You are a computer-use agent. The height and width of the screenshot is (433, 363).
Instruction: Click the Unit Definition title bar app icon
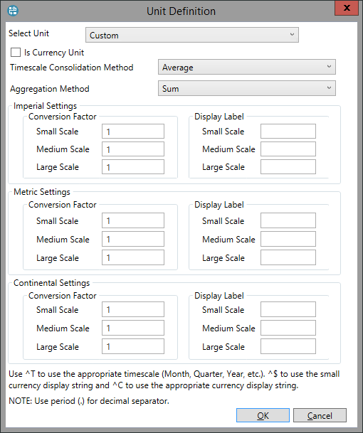coord(12,11)
